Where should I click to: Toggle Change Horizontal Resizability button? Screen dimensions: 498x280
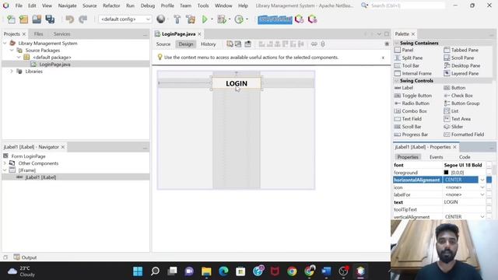(x=314, y=44)
